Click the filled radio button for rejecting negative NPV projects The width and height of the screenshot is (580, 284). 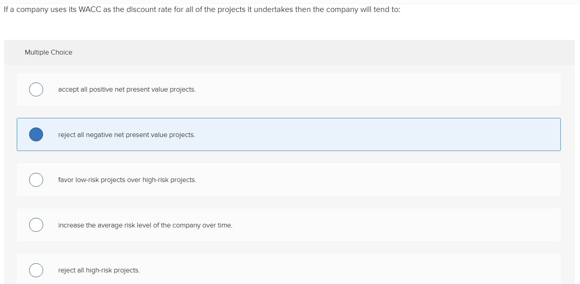(x=36, y=135)
